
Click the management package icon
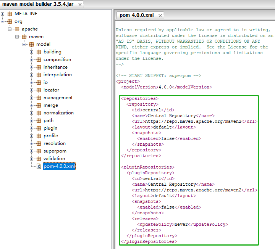tap(39, 98)
